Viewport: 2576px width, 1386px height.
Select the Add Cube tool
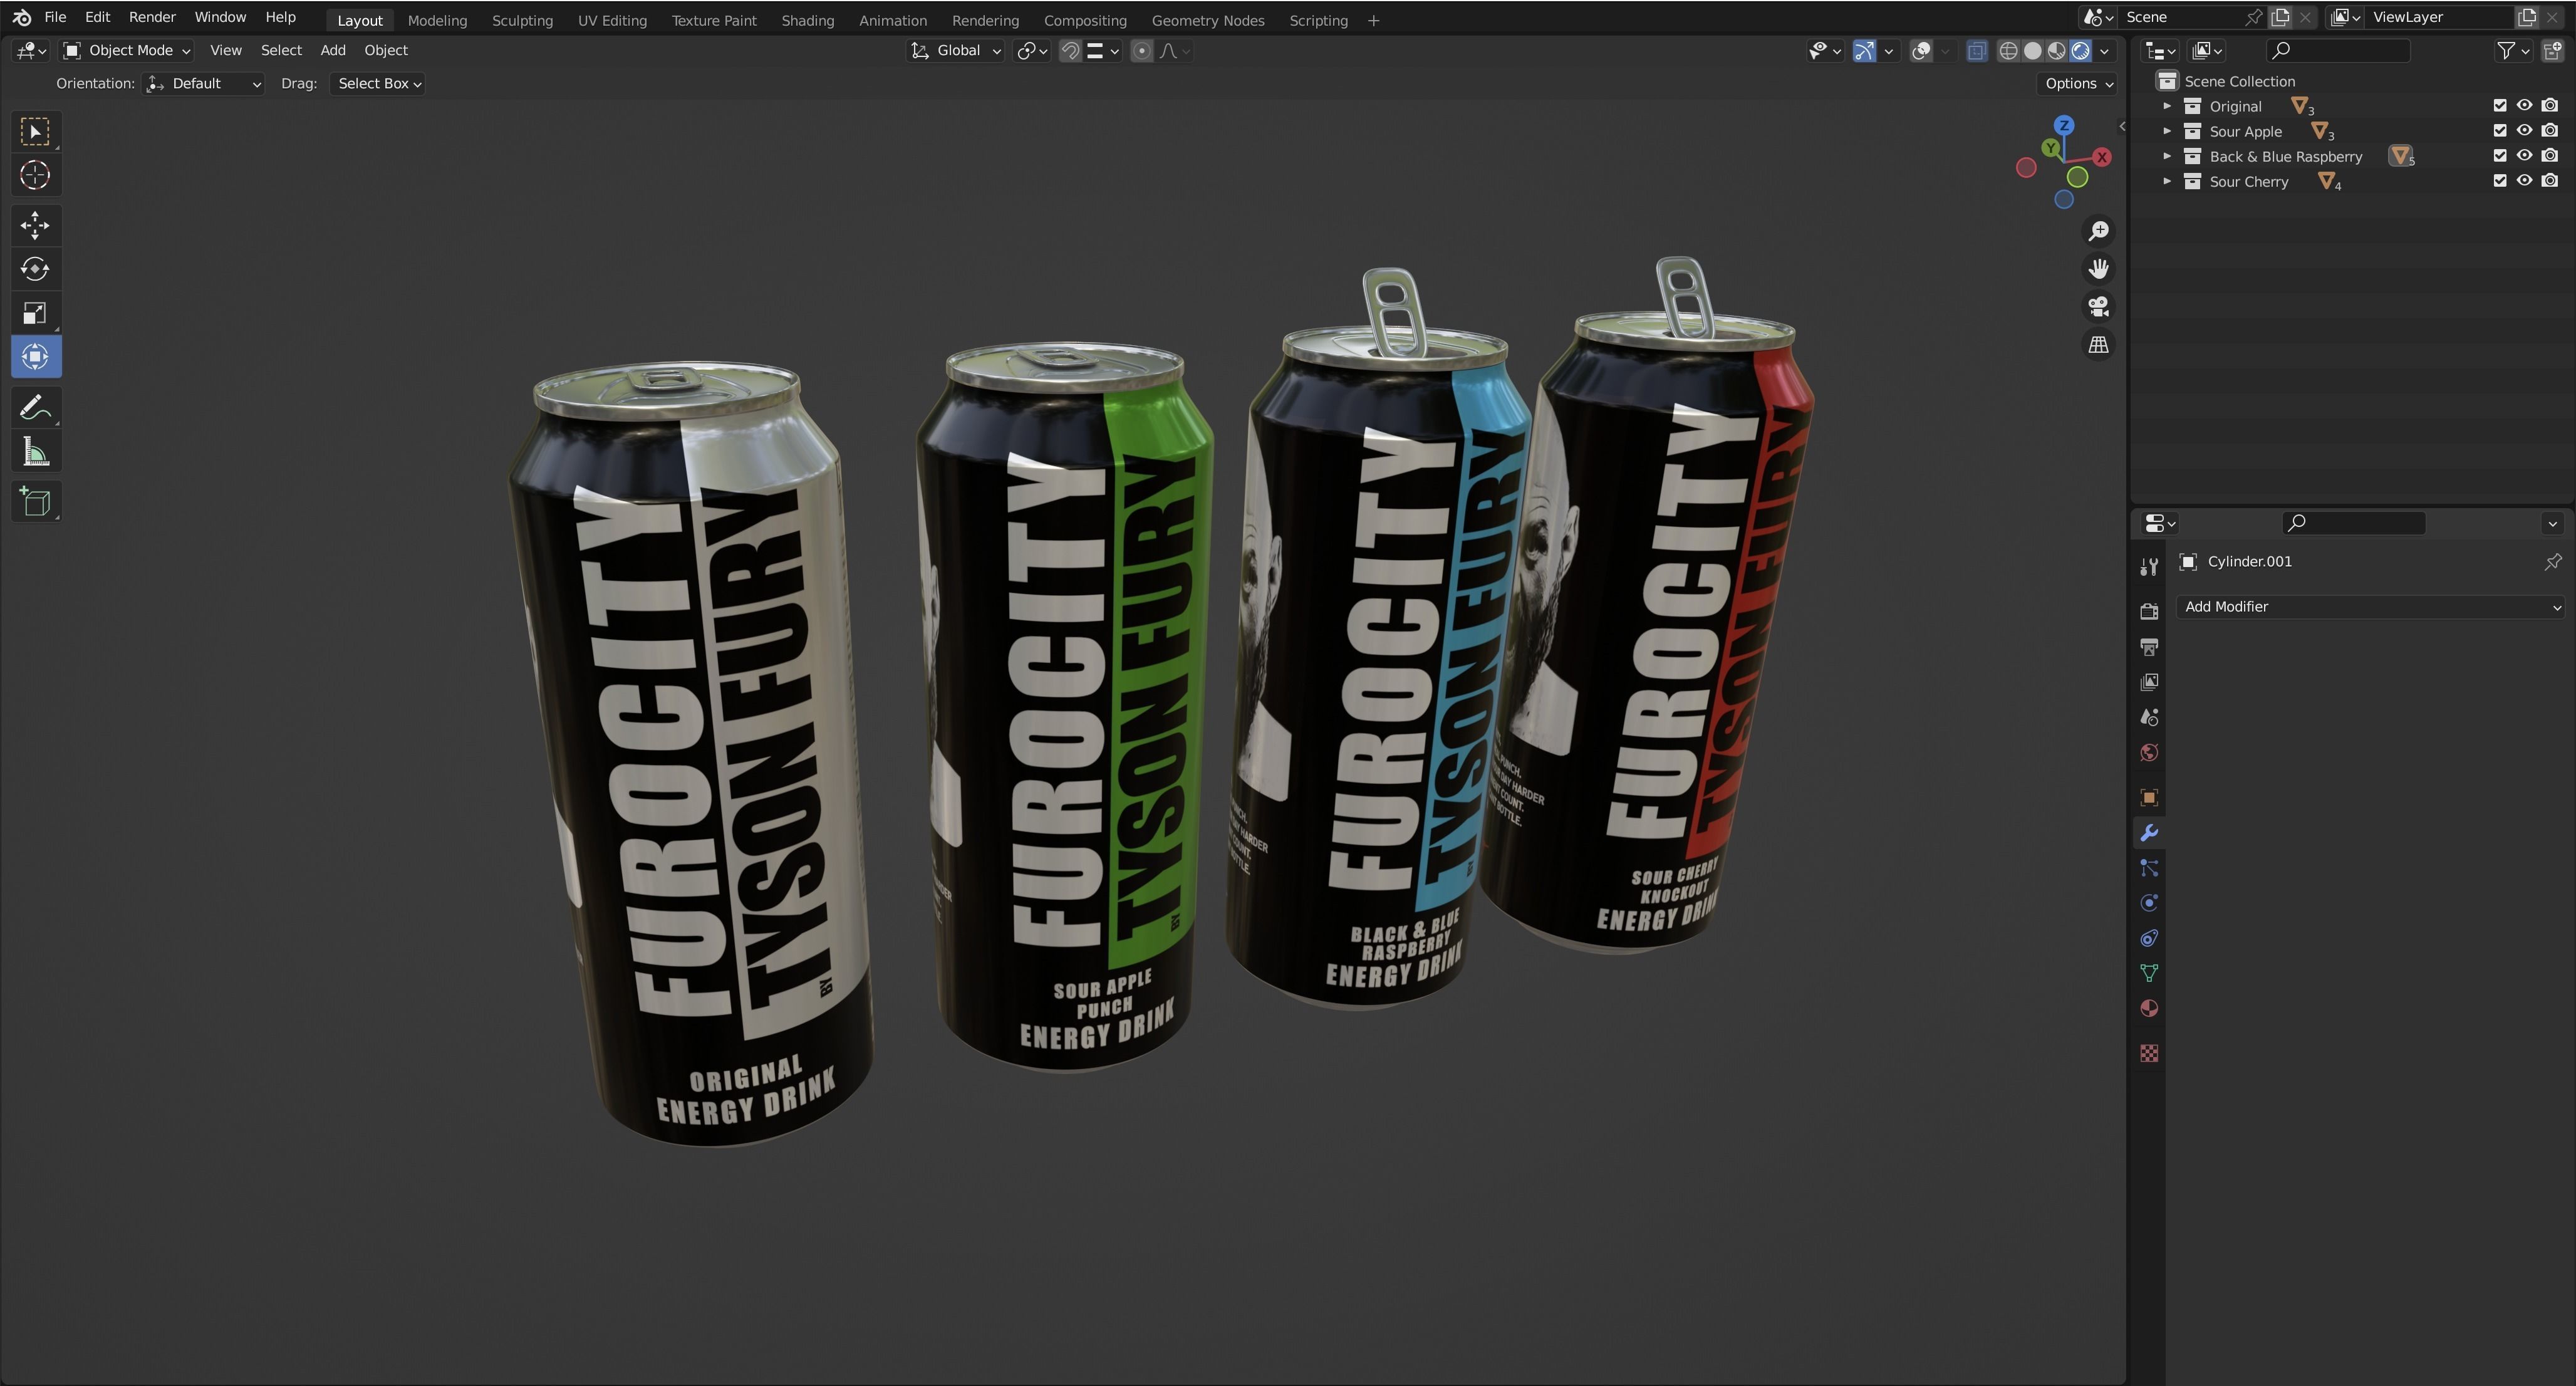(35, 502)
